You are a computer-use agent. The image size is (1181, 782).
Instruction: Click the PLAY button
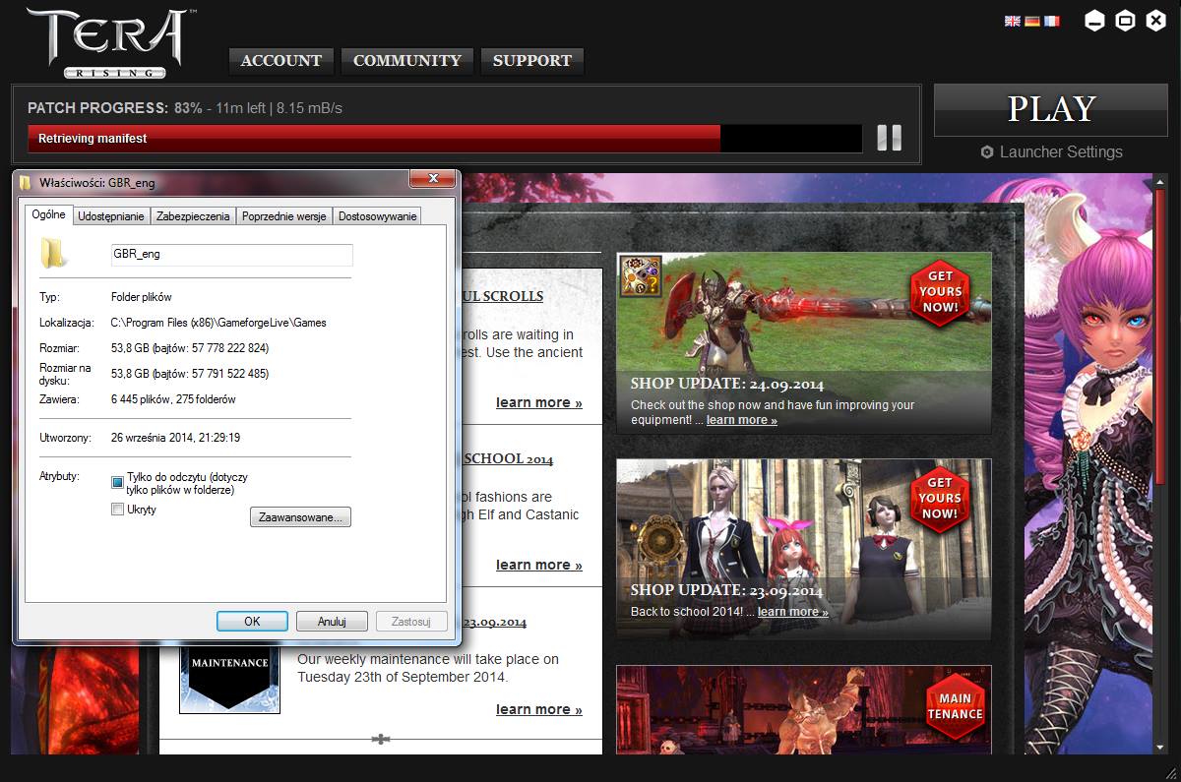[x=1051, y=109]
